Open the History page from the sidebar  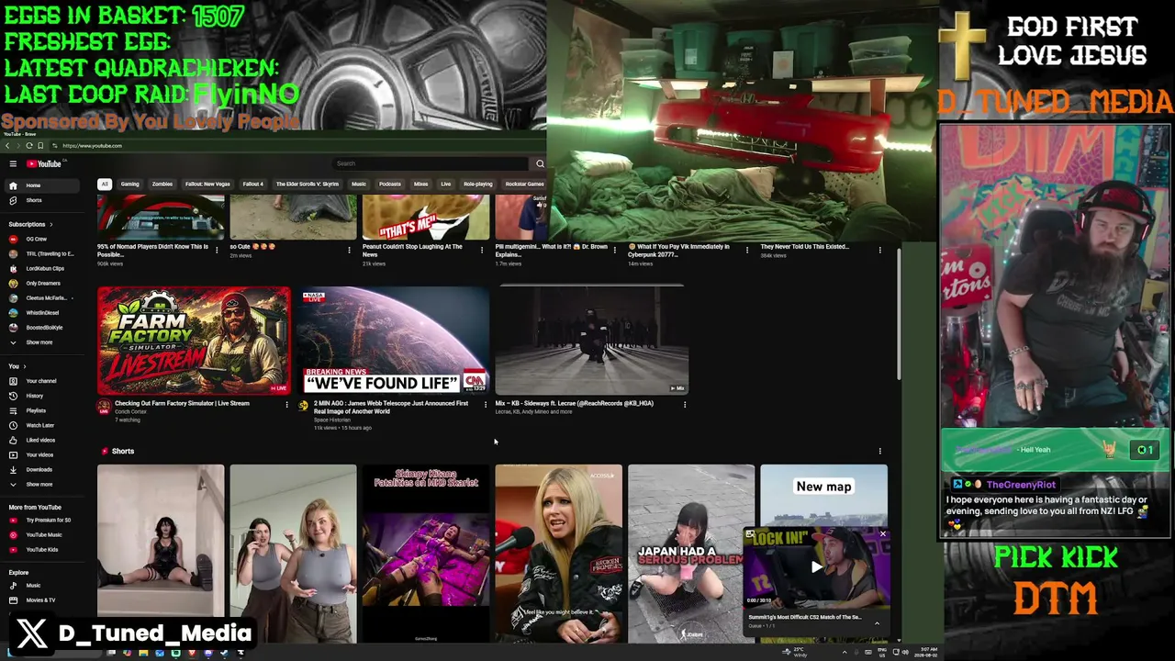(x=43, y=396)
